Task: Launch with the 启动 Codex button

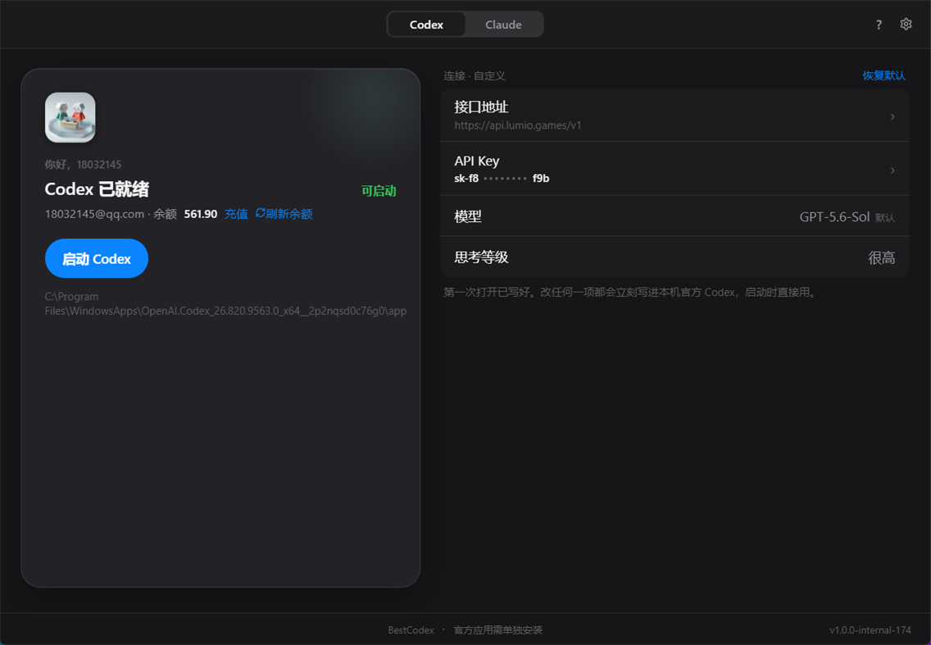Action: tap(97, 258)
